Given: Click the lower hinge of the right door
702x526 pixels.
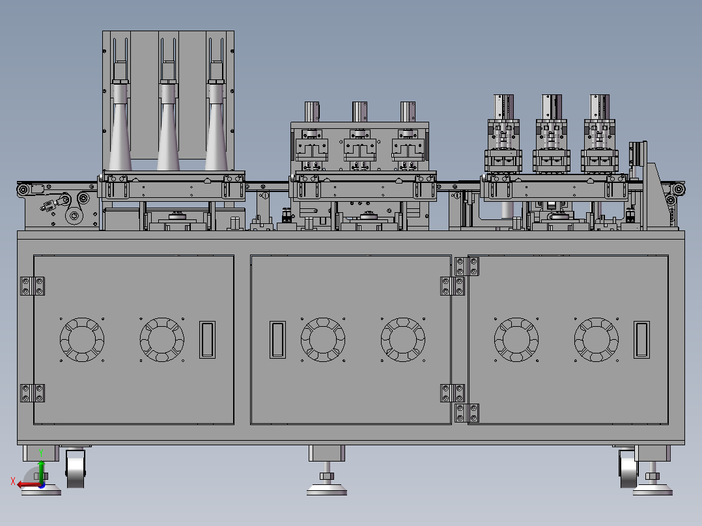Looking at the screenshot, I should click(467, 413).
